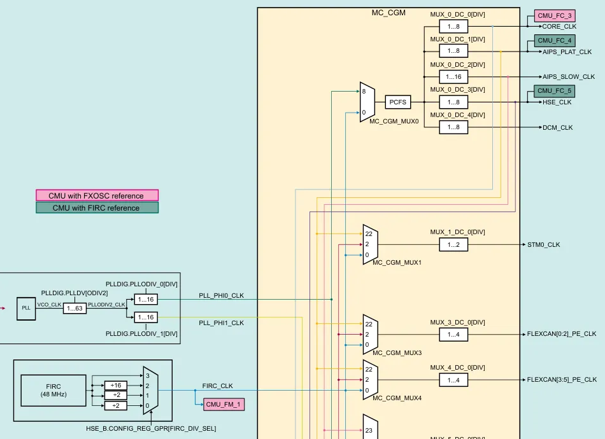Viewport: 605px width, 439px height.
Task: Select the MUX_1_DC_0[DIV] label
Action: [x=458, y=232]
